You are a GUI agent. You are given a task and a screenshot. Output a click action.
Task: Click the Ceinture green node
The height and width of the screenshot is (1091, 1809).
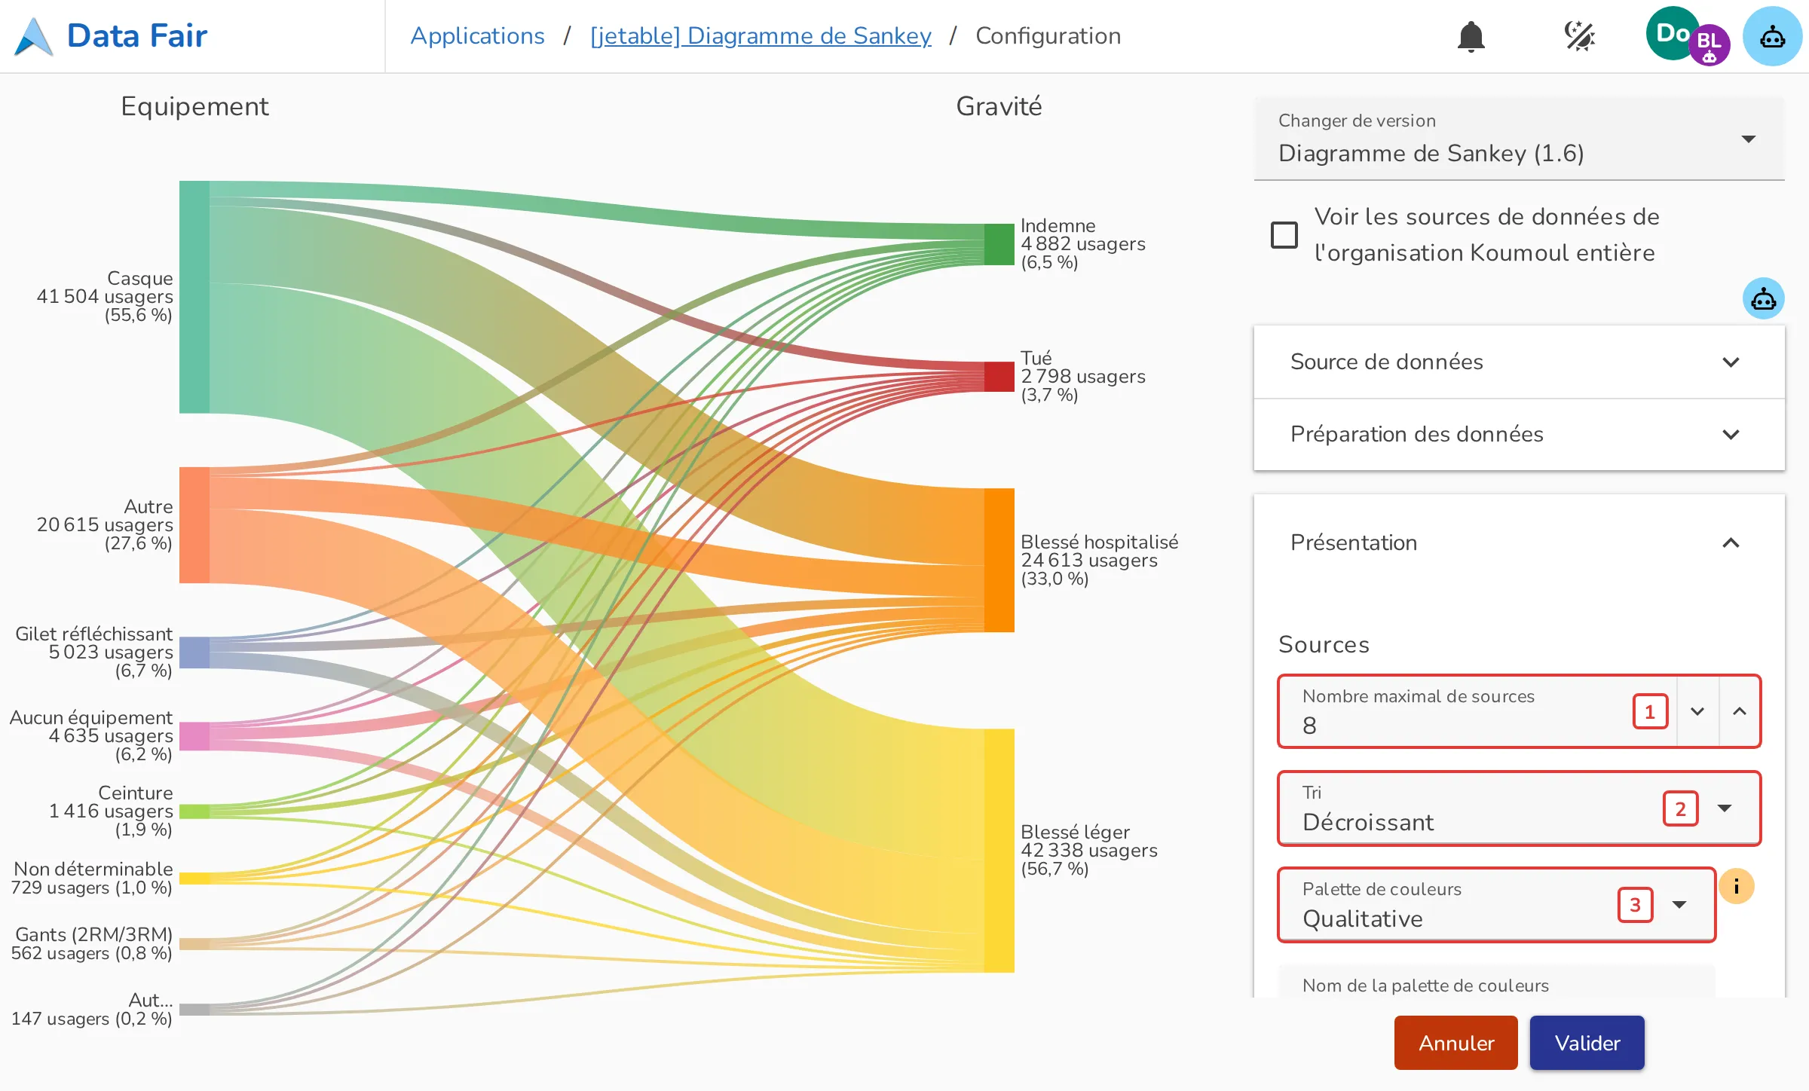194,811
